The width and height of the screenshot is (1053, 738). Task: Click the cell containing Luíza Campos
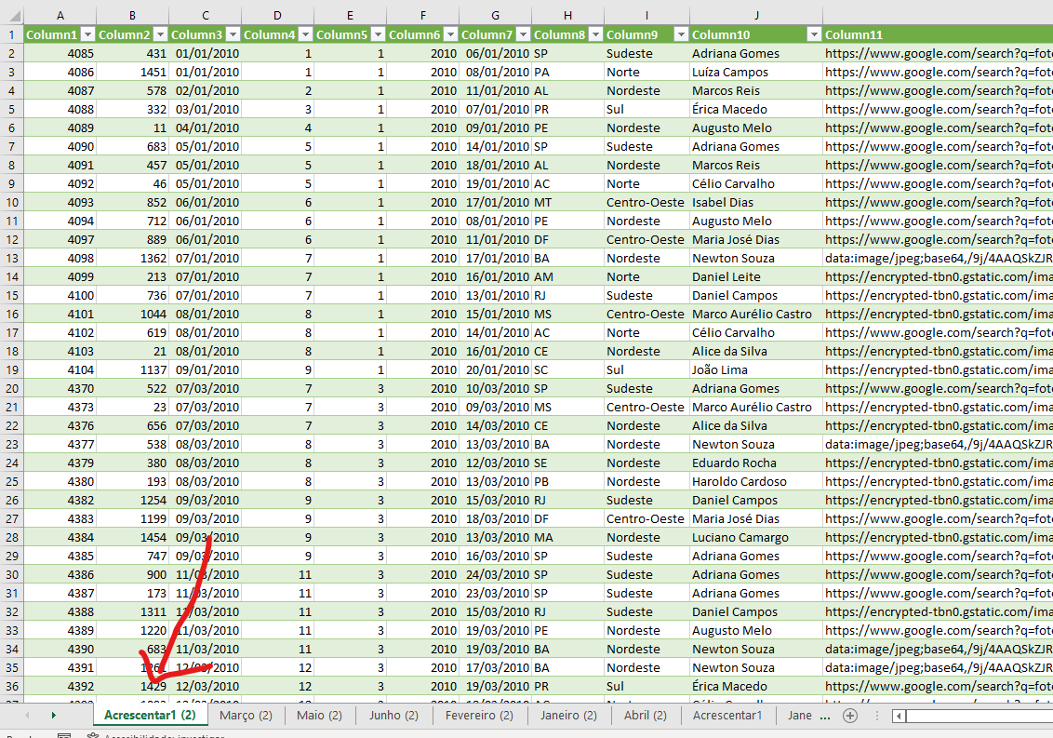coord(756,72)
